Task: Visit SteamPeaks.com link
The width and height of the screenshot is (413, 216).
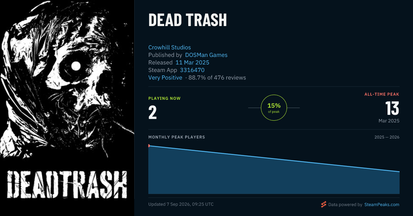Action: click(382, 204)
